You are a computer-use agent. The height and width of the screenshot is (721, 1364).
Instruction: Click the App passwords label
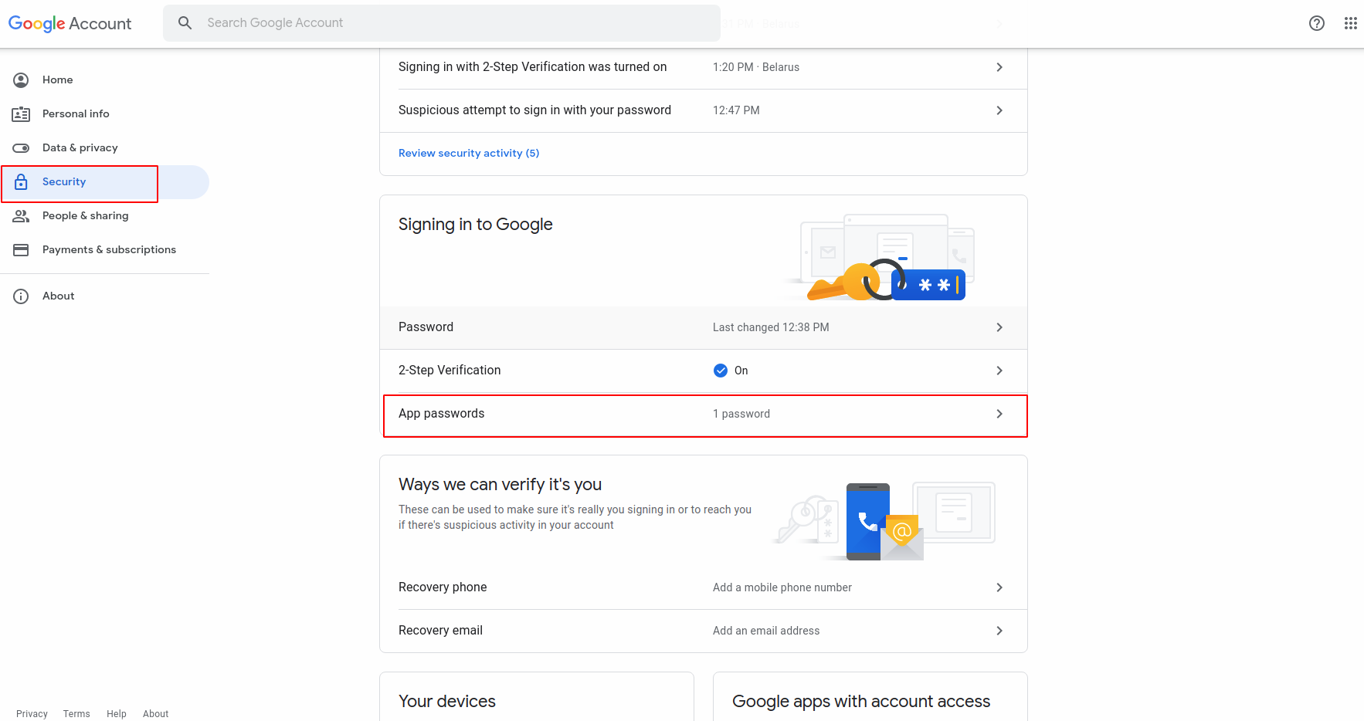442,414
